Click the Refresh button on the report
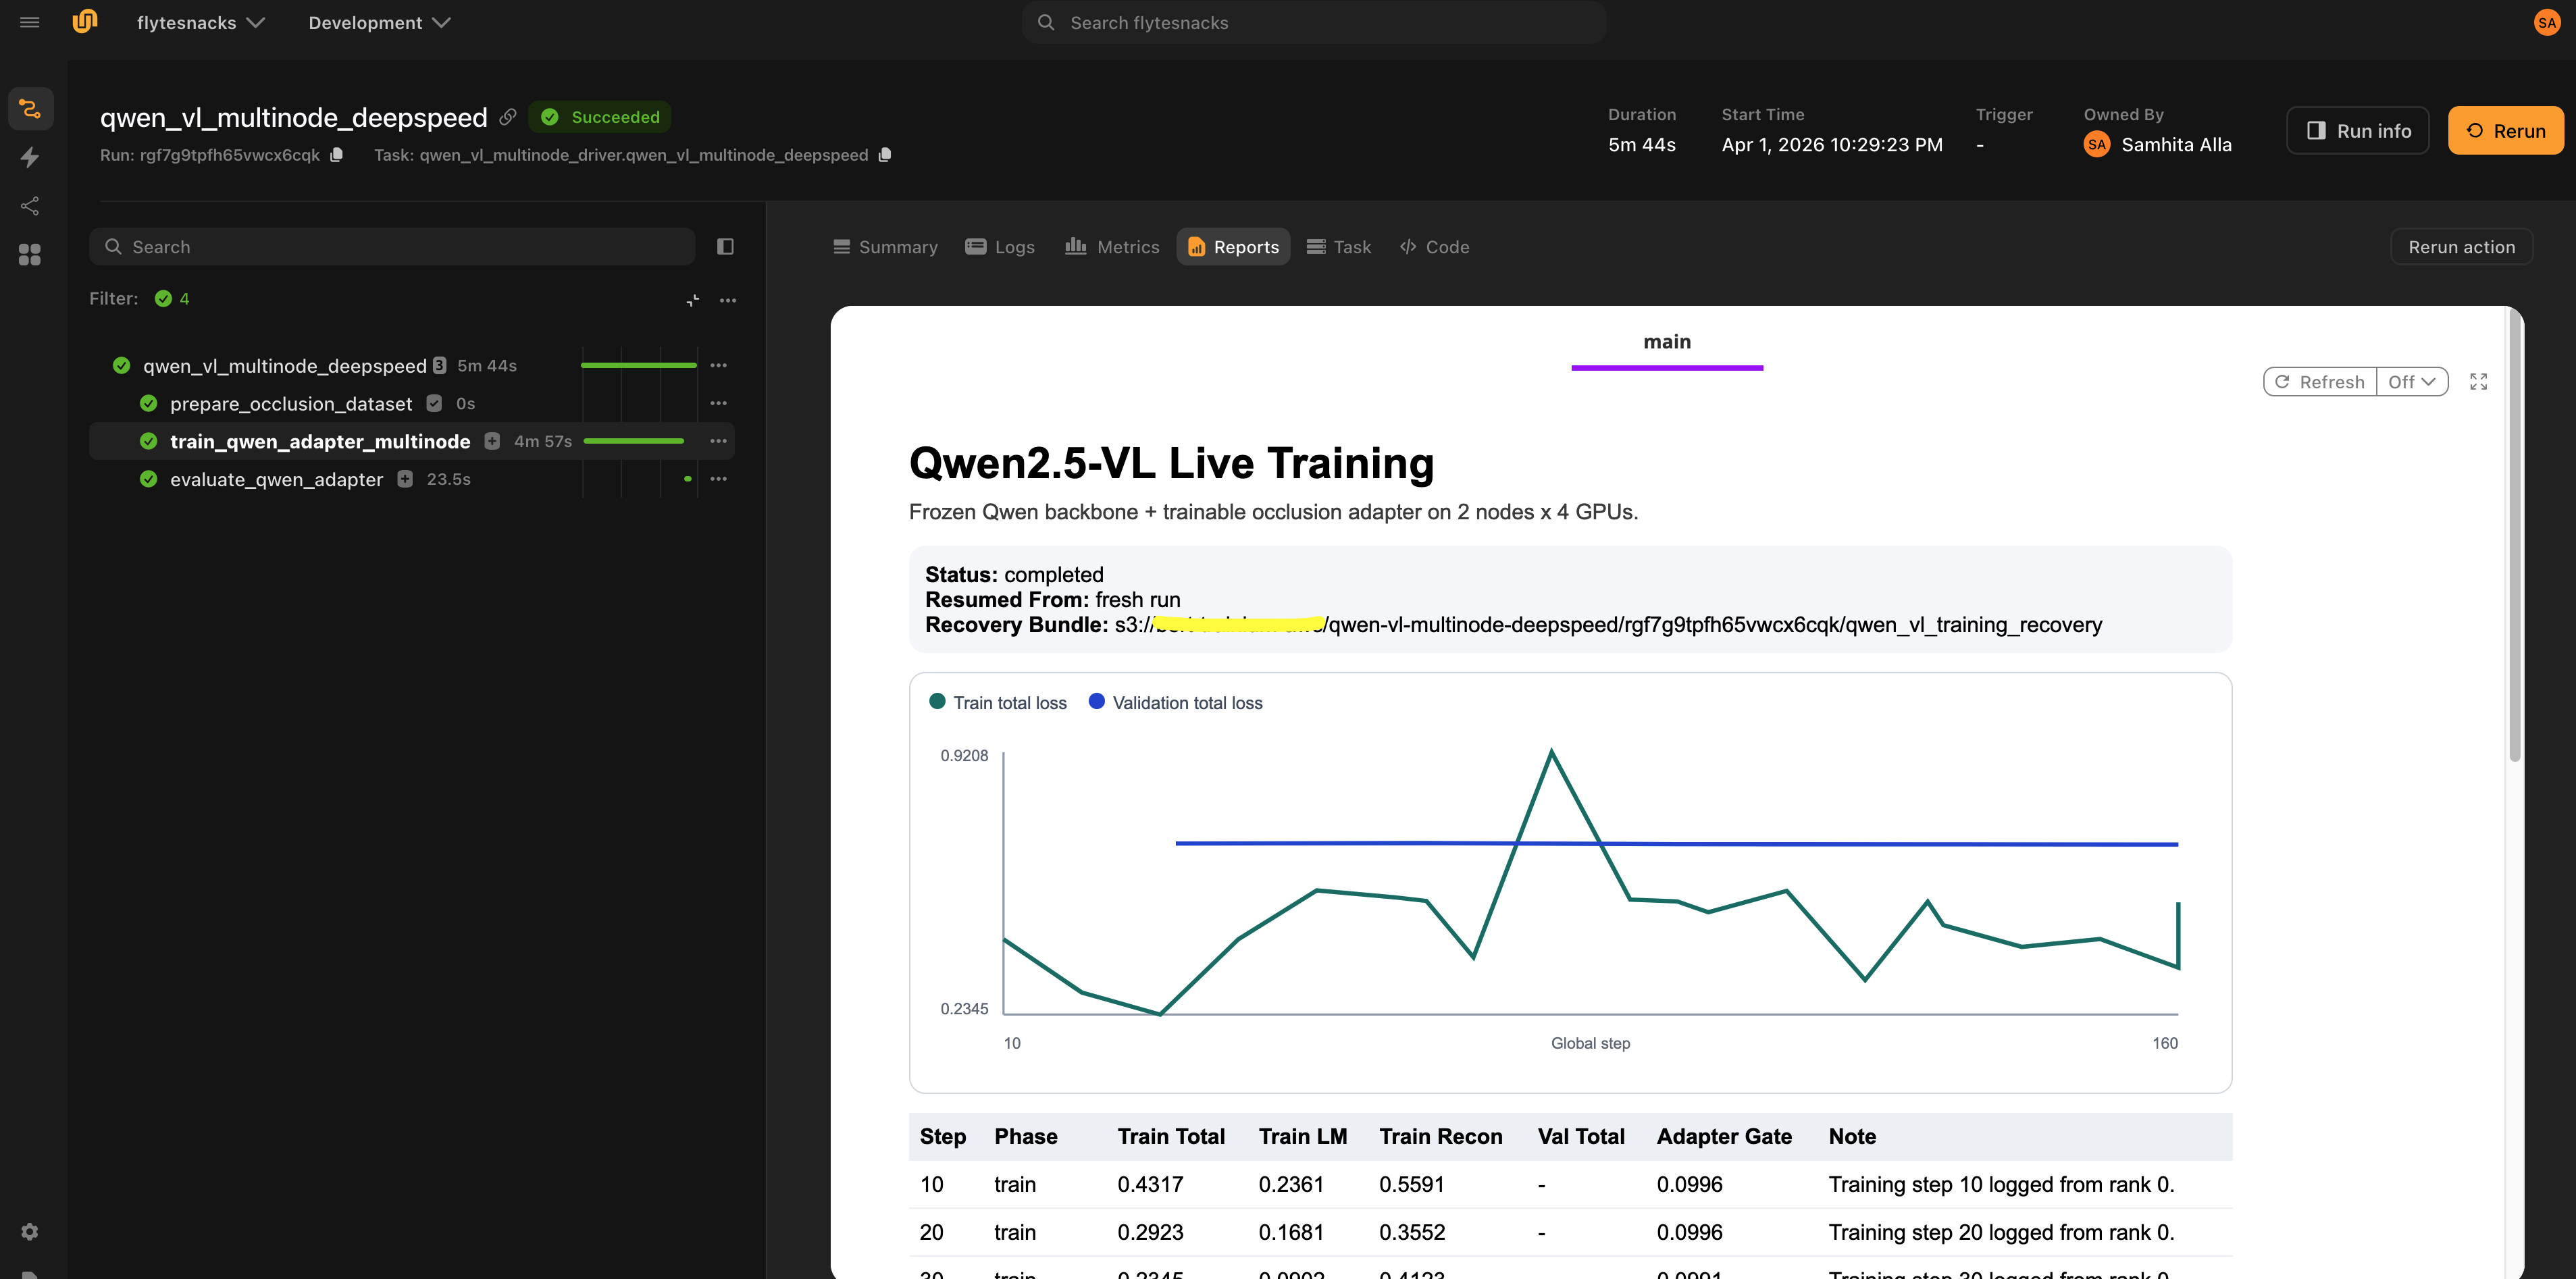Image resolution: width=2576 pixels, height=1279 pixels. point(2320,381)
